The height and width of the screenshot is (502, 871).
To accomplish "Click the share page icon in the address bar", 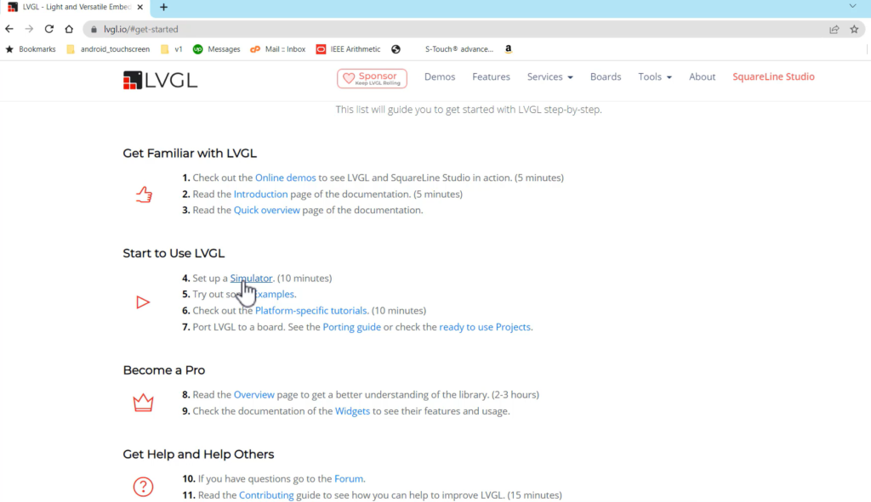I will (834, 30).
